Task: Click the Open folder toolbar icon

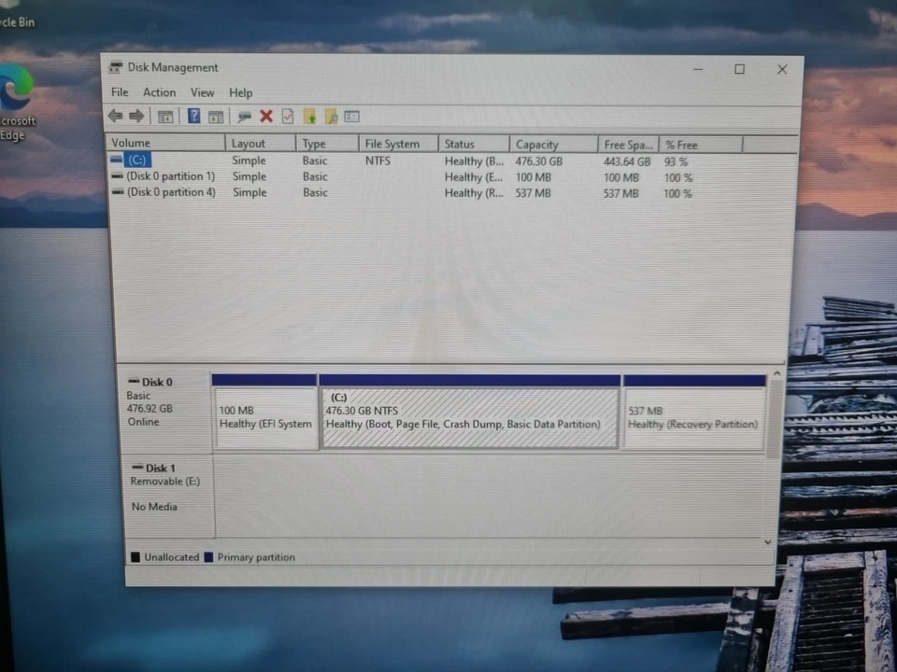Action: (x=309, y=115)
